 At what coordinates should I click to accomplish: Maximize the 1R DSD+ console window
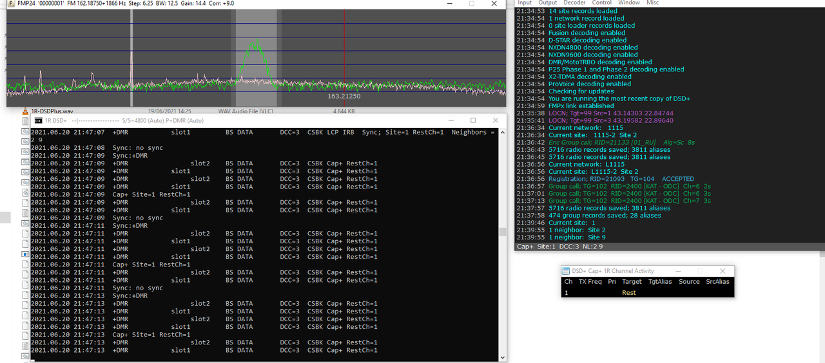(x=473, y=120)
